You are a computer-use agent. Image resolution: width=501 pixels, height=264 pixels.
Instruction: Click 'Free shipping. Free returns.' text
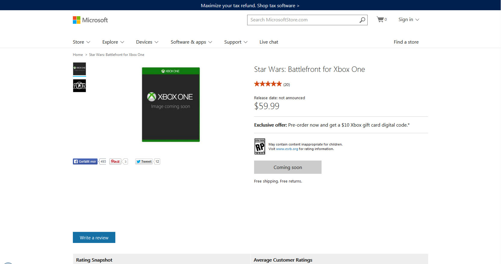pos(278,181)
